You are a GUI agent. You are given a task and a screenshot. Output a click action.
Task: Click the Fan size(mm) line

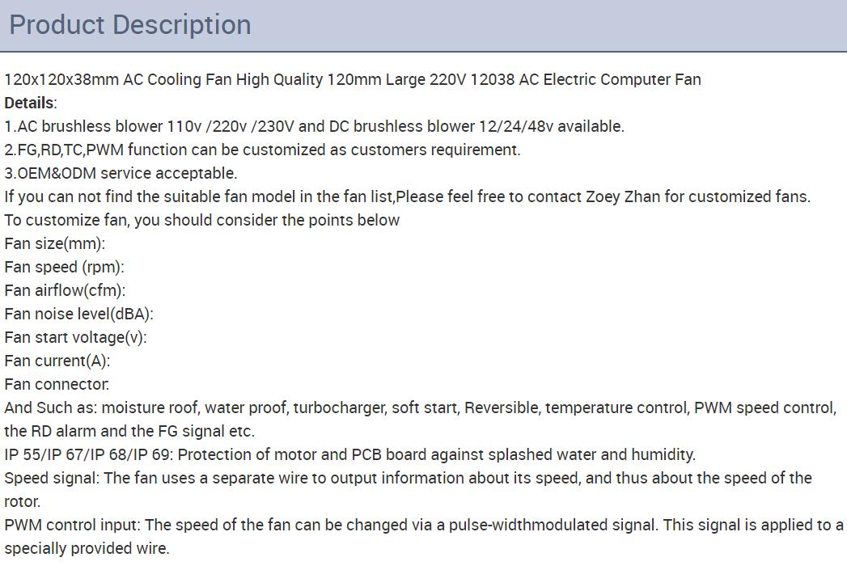click(54, 243)
